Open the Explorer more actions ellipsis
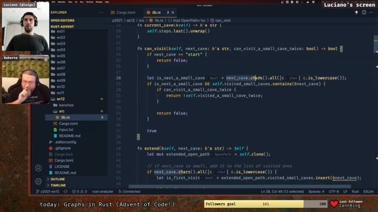Image resolution: width=378 pixels, height=212 pixels. point(101,12)
